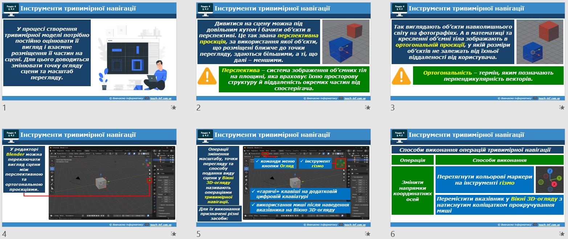Click the gizmo axes image on slide 6

(x=549, y=180)
